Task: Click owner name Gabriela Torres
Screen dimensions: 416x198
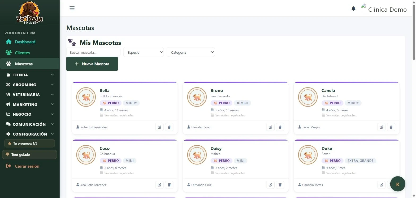Action: (313, 185)
